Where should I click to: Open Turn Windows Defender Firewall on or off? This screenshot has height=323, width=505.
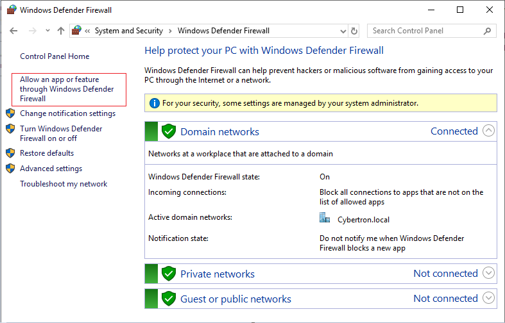61,133
